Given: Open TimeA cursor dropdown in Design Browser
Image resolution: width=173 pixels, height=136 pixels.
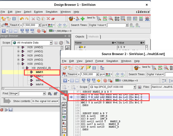Looking at the screenshot, I should [x=14, y=25].
